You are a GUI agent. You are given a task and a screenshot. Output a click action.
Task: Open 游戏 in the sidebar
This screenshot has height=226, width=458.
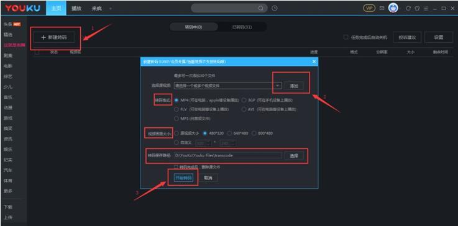point(8,118)
